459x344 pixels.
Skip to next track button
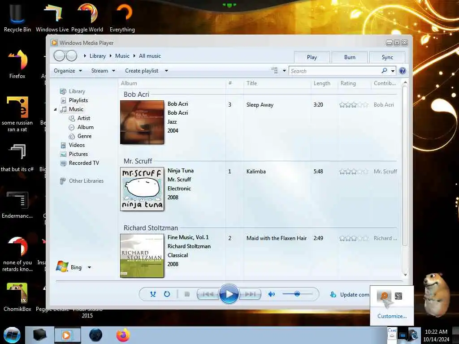(250, 294)
